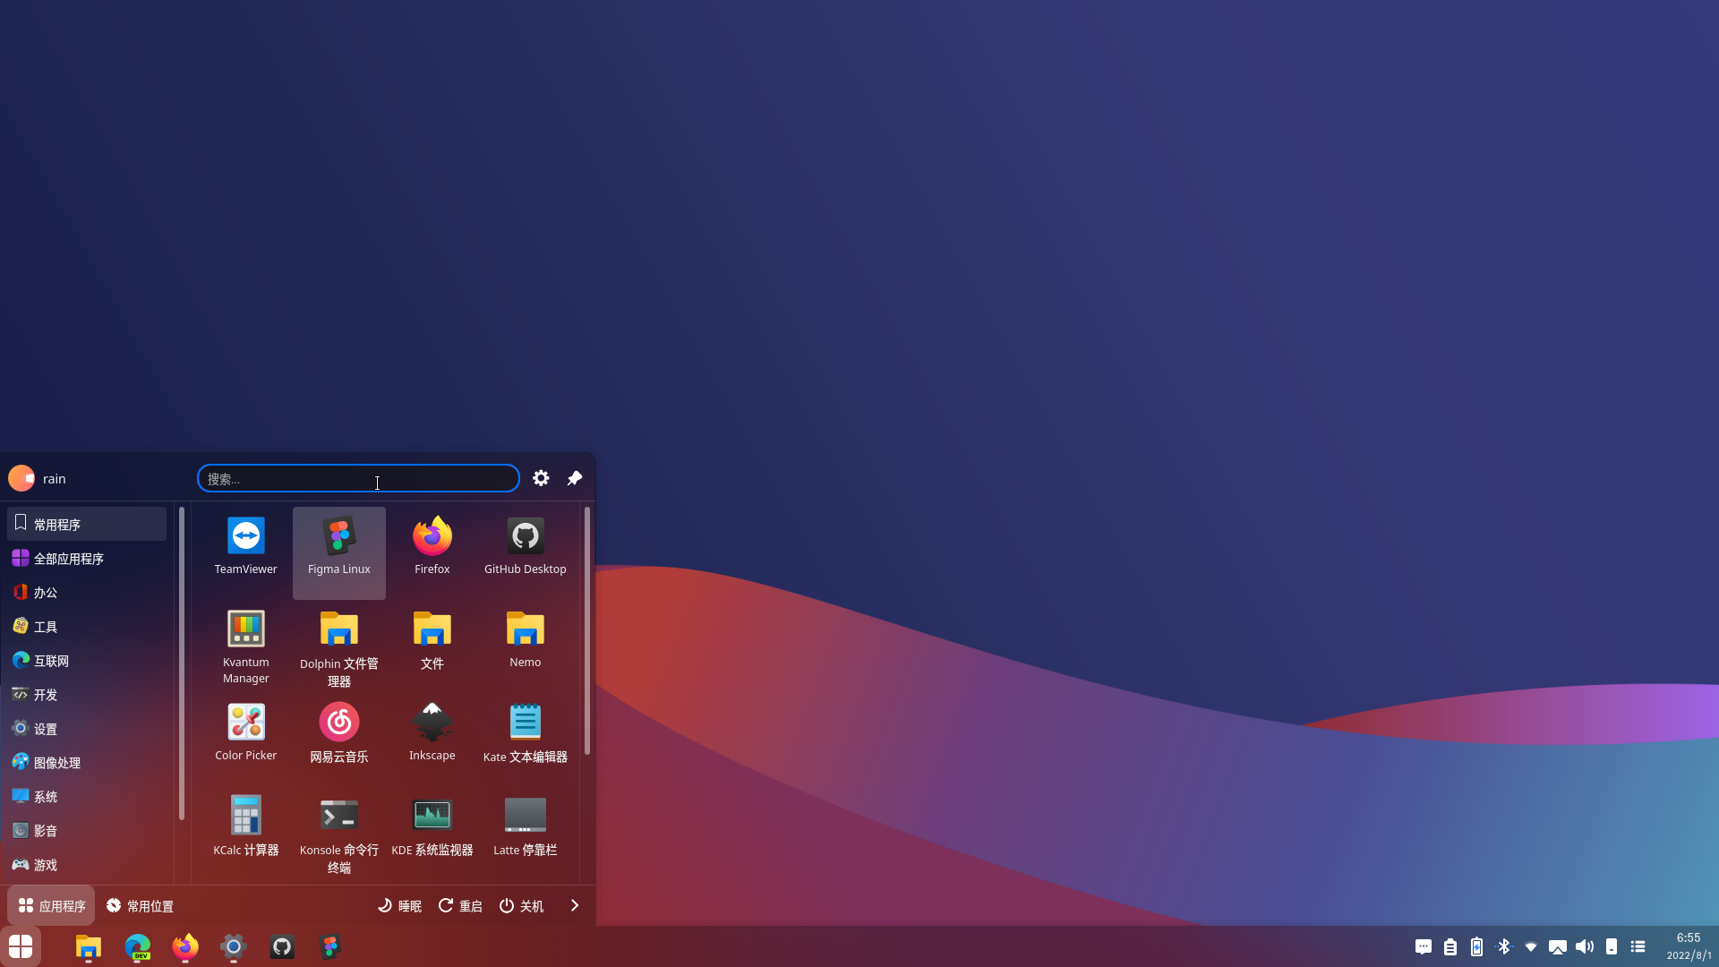Click the 睡眠 sleep button
Viewport: 1719px width, 967px height.
click(399, 905)
